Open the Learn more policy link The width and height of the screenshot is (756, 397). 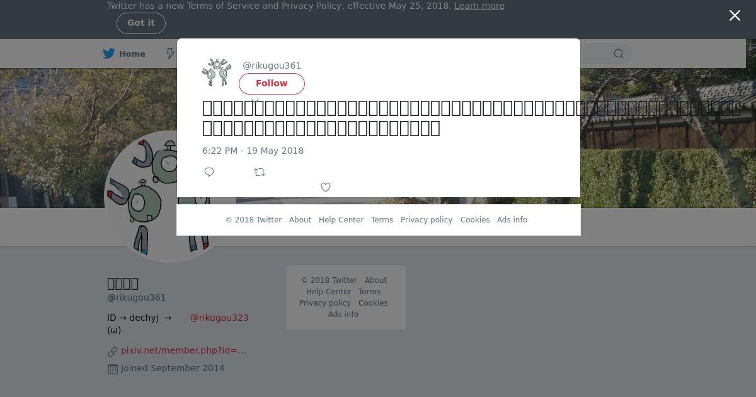[x=479, y=6]
